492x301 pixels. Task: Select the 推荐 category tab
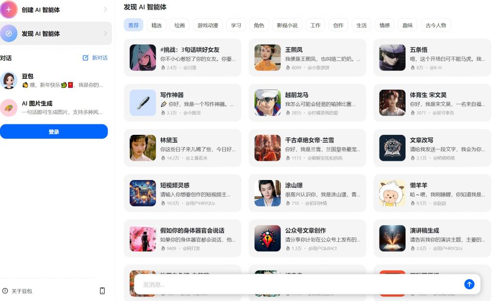click(134, 25)
